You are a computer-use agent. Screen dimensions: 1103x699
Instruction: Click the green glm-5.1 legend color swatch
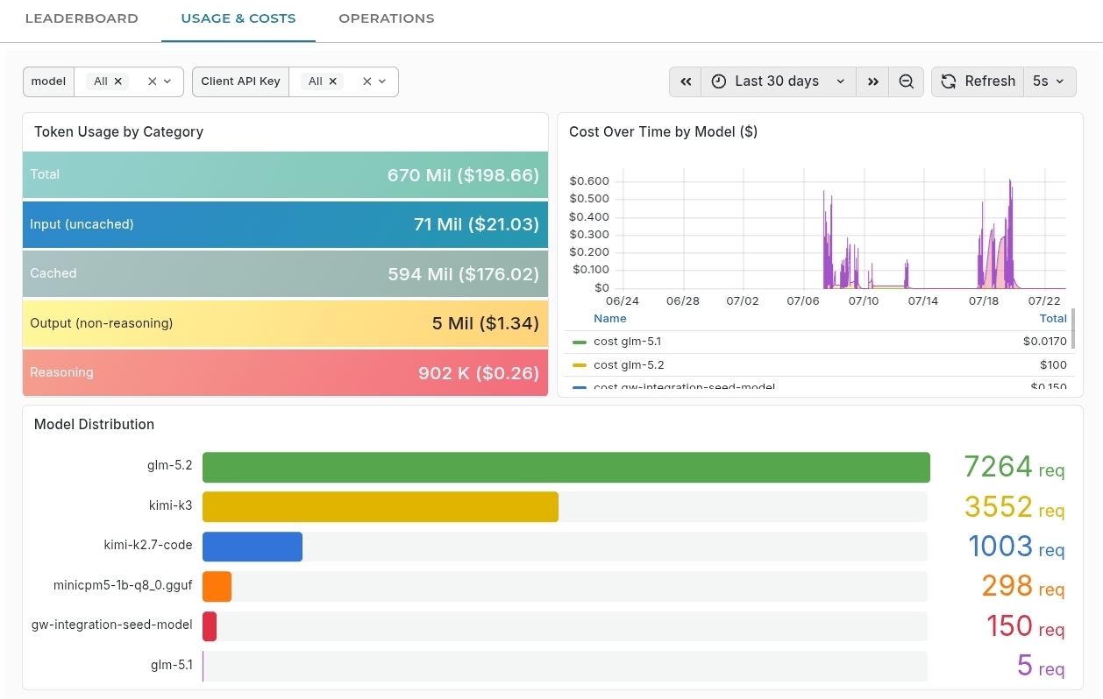(580, 342)
